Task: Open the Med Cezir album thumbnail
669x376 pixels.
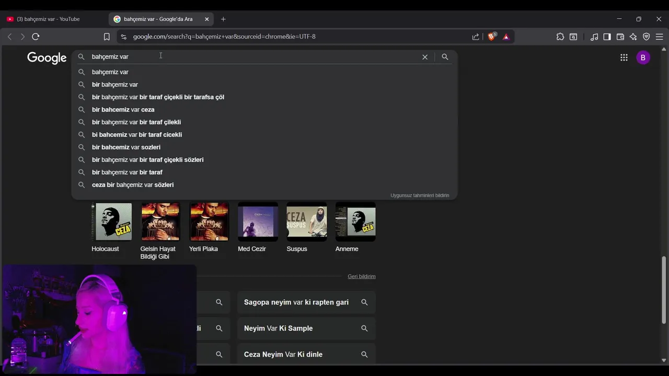Action: click(258, 222)
